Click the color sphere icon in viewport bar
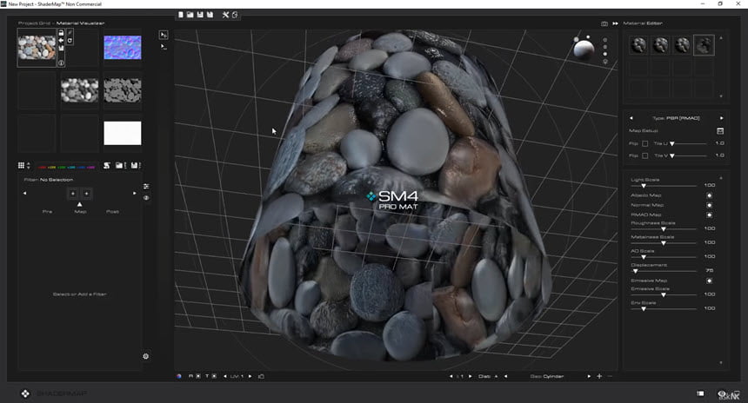The height and width of the screenshot is (403, 748). tap(179, 376)
